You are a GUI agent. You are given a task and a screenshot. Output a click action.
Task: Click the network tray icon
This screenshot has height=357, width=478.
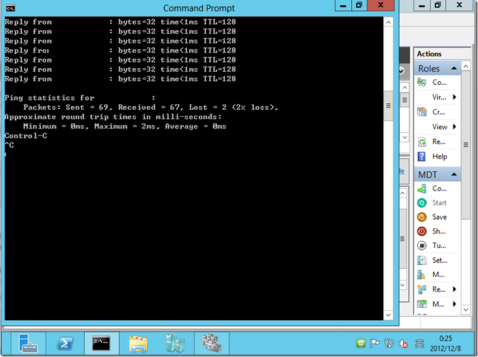click(389, 344)
